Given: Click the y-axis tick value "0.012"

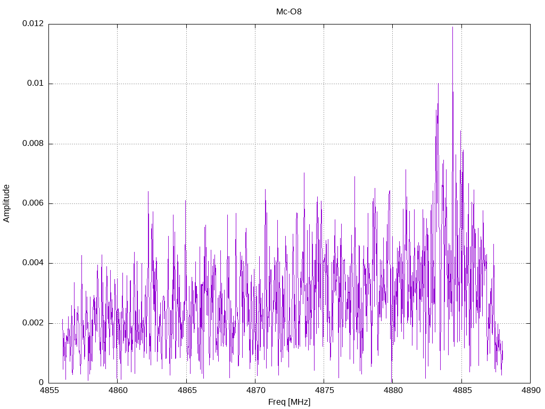Looking at the screenshot, I should [x=33, y=23].
